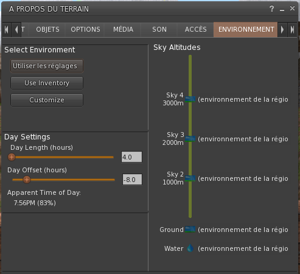Click the Sky 3 altitude marker icon
This screenshot has width=300, height=274.
point(190,139)
